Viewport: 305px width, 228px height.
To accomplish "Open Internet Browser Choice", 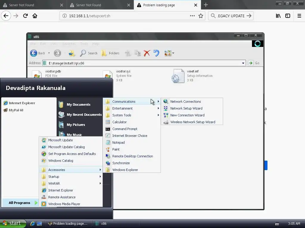I will click(x=132, y=135).
